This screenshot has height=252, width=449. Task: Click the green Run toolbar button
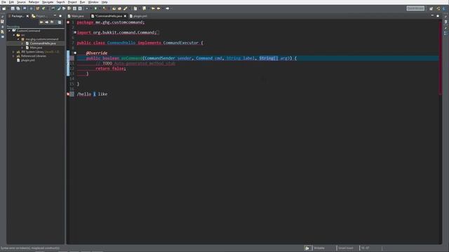click(x=95, y=8)
